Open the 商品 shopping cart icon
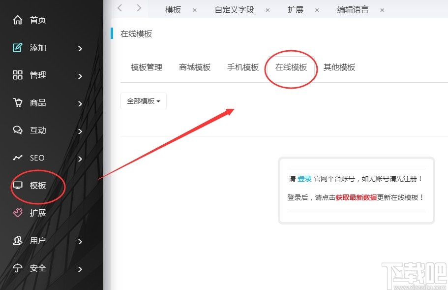Viewport: 448px width, 290px height. pos(17,102)
